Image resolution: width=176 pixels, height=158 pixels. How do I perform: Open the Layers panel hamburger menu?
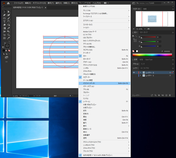[x=173, y=68]
